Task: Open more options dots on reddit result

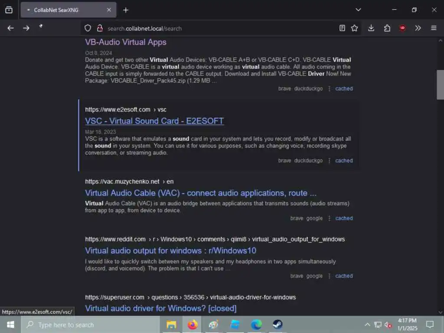Action: click(x=329, y=276)
